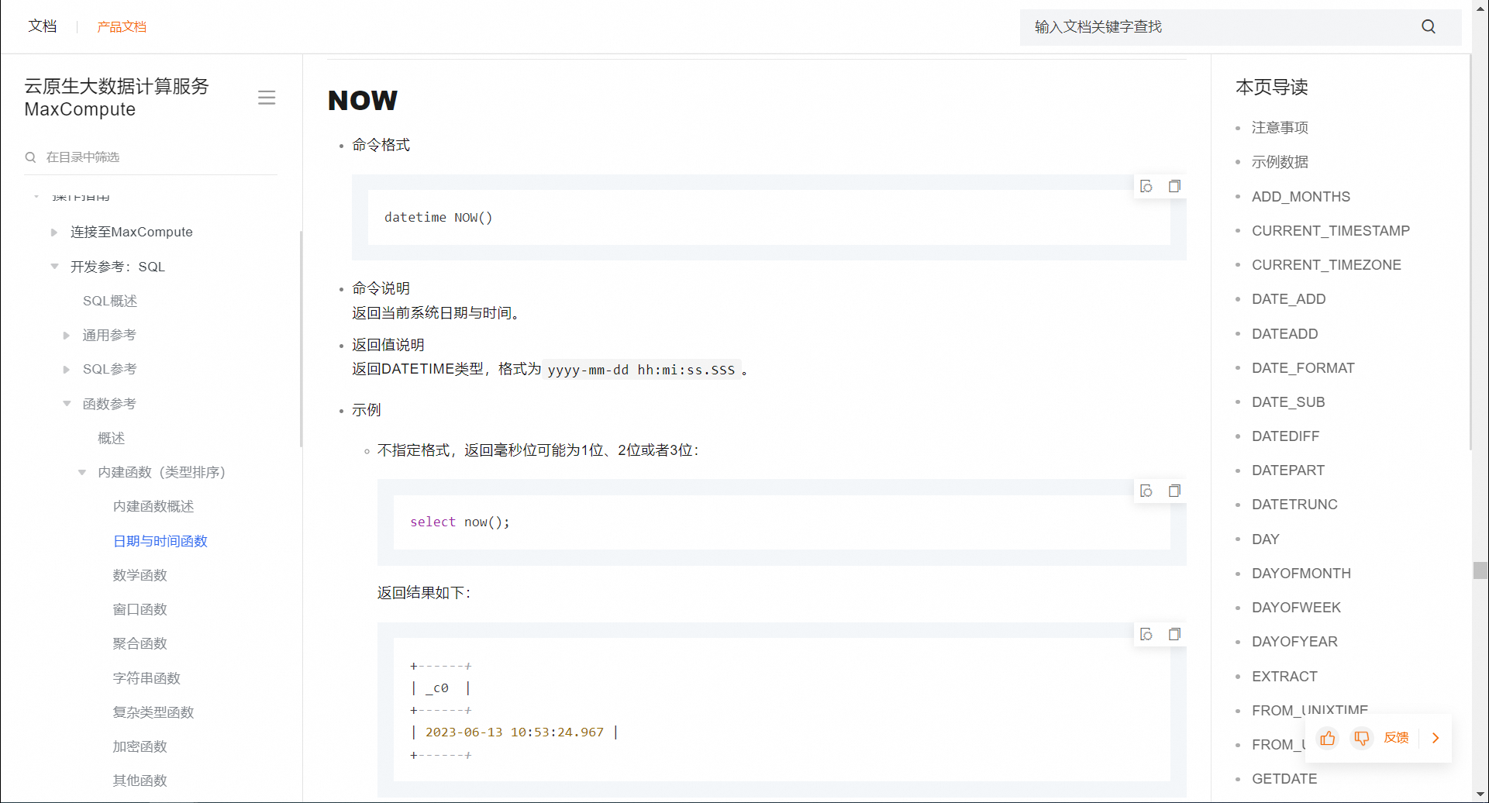
Task: Toggle the sidebar hamburger menu icon
Action: 267,98
